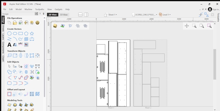Open Design panel help question mark

pos(40,14)
